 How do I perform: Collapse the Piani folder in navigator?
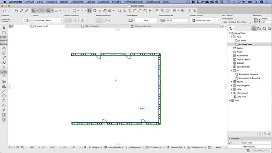tap(232, 37)
